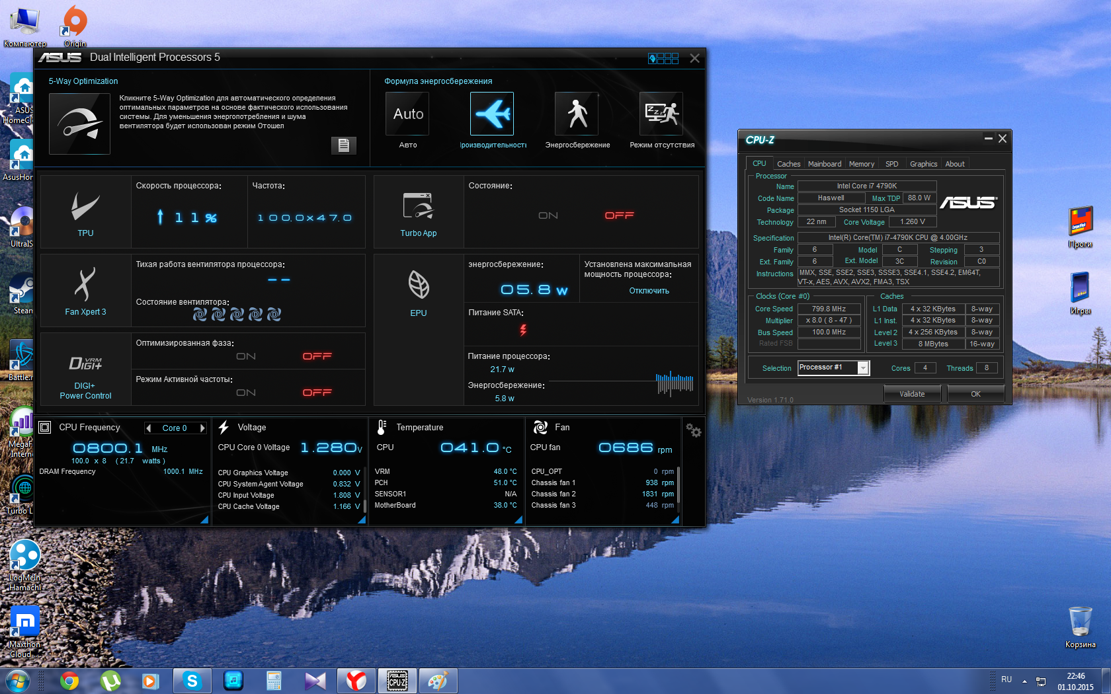Switch to Skype in the taskbar

click(192, 680)
